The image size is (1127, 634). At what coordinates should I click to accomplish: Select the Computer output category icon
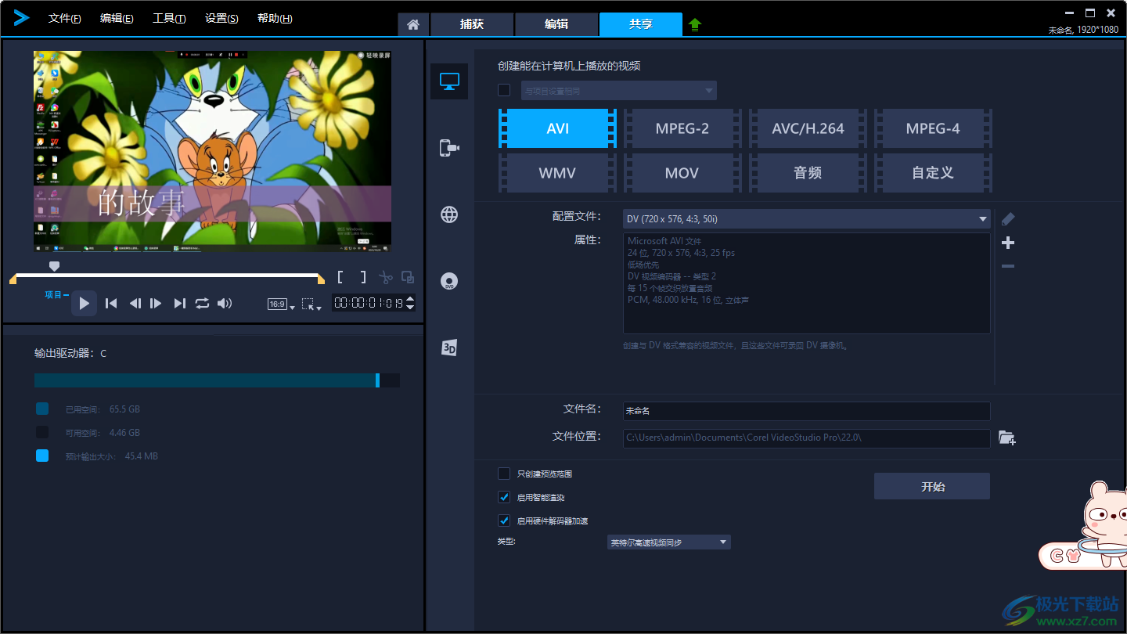pyautogui.click(x=449, y=81)
